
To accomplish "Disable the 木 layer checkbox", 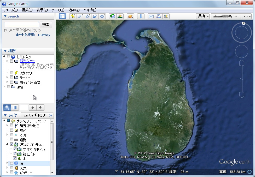I will pyautogui.click(x=15, y=158).
